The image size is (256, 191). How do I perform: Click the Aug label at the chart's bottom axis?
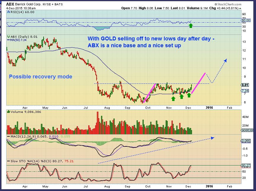tap(107, 187)
